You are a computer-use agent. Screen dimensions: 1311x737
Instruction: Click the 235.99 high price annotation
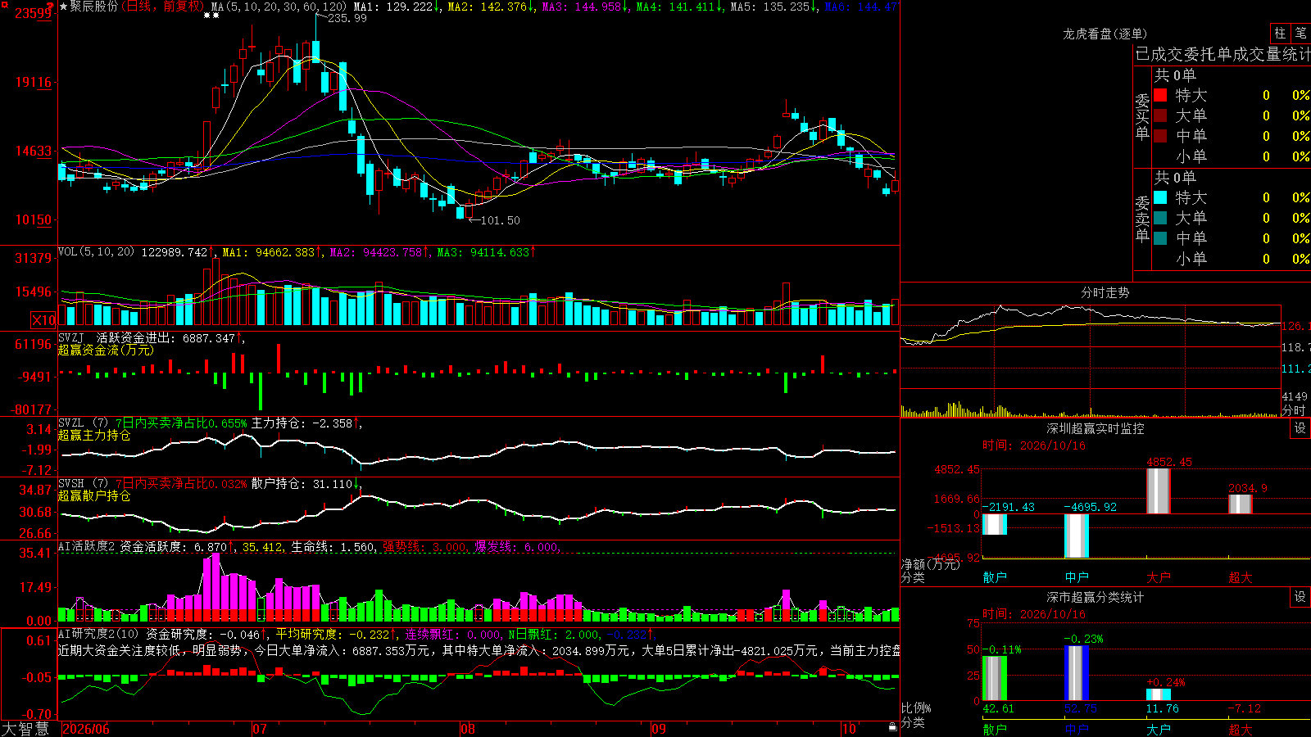click(347, 18)
